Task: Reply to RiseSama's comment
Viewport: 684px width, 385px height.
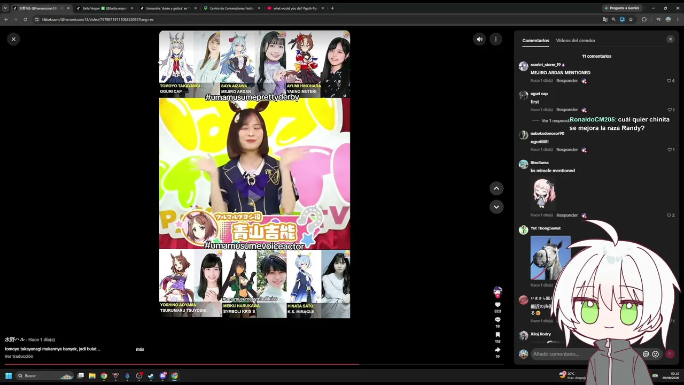Action: [x=567, y=215]
